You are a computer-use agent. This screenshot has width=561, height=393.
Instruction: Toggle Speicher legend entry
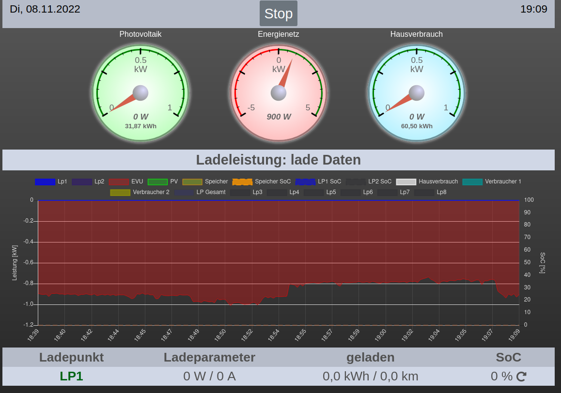coord(205,182)
